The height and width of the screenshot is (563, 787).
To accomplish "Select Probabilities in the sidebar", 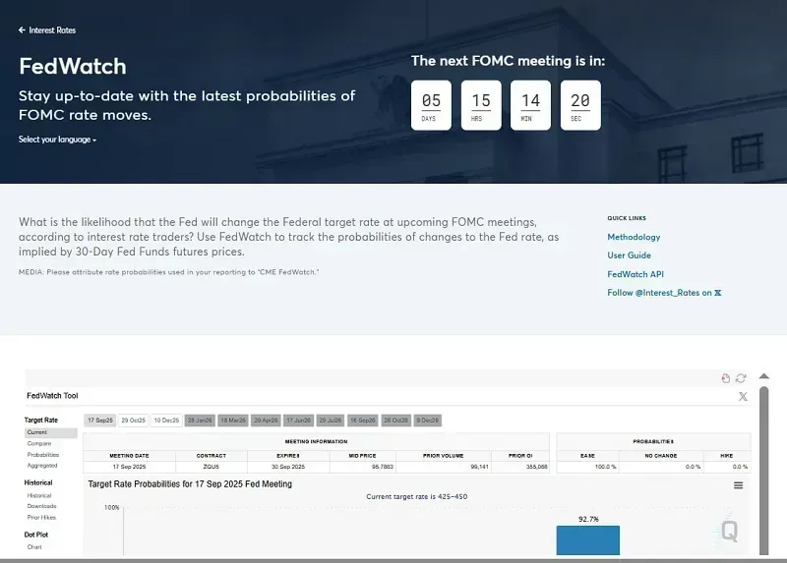I will tap(43, 455).
